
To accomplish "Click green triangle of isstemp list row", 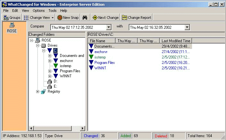I will (91, 57).
